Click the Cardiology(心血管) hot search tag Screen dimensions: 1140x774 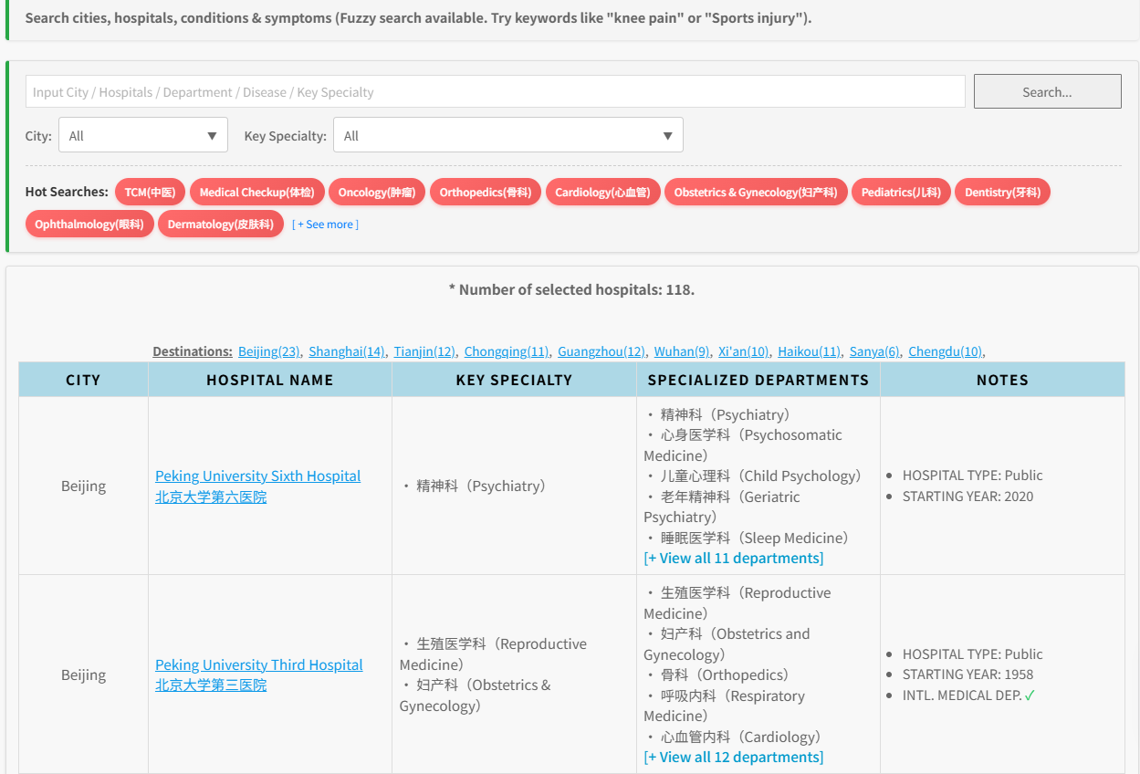click(602, 192)
